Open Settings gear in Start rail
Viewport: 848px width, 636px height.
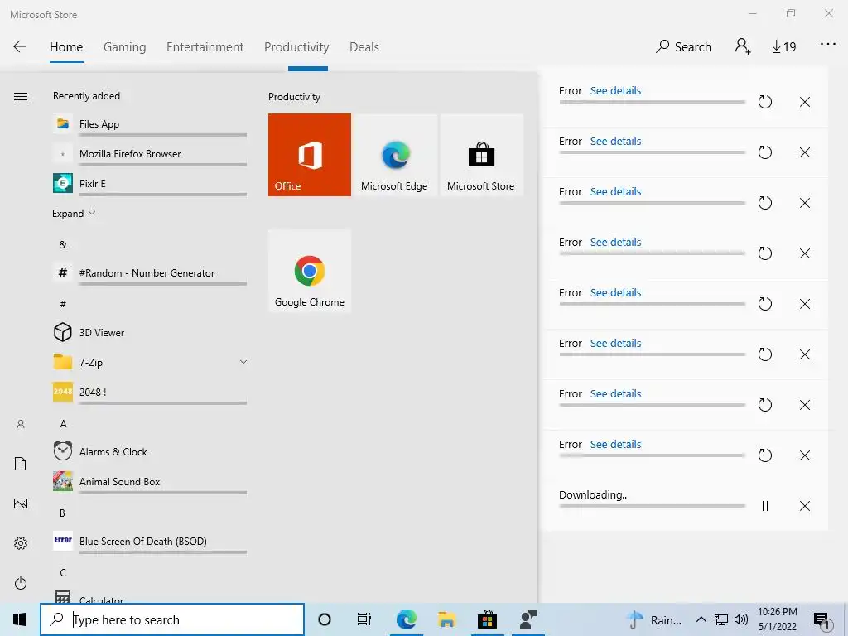point(21,543)
